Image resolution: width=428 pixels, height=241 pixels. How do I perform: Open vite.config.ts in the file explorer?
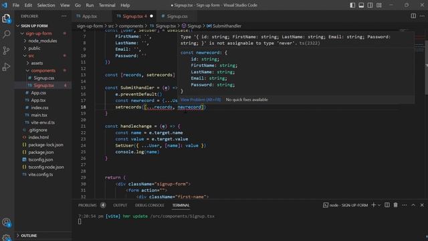tap(41, 174)
